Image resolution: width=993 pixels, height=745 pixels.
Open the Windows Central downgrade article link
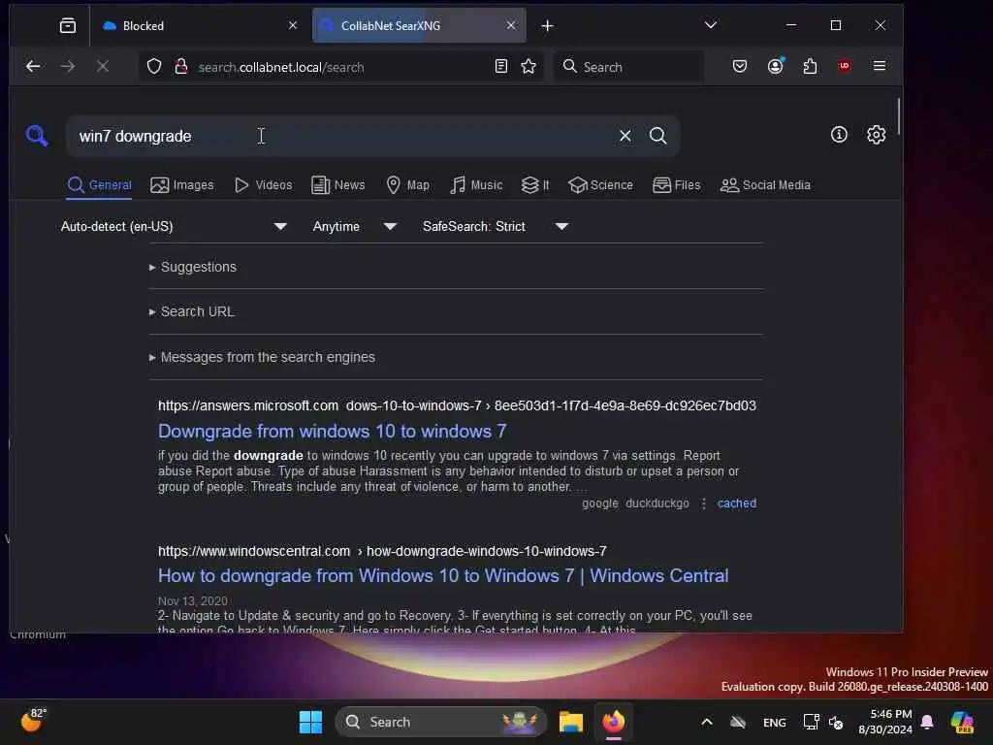(x=443, y=575)
